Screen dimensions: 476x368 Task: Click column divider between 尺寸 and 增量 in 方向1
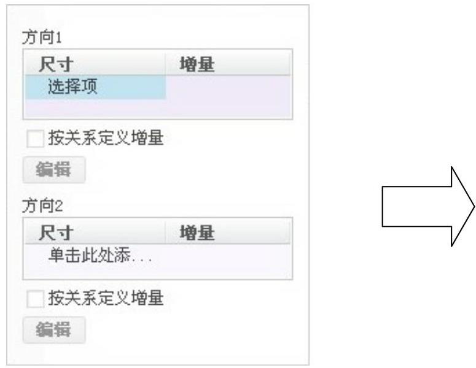166,64
